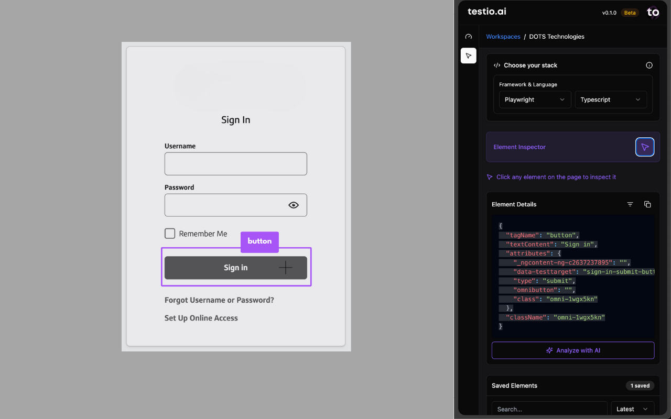Go to Workspaces breadcrumb link
The height and width of the screenshot is (419, 671).
click(x=503, y=37)
